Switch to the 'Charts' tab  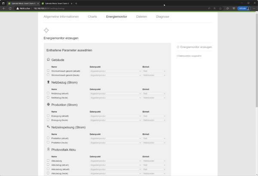tap(92, 17)
